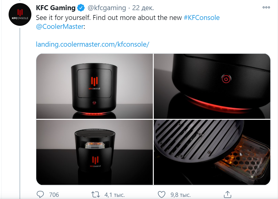Click the reply speech bubble icon

coord(41,194)
